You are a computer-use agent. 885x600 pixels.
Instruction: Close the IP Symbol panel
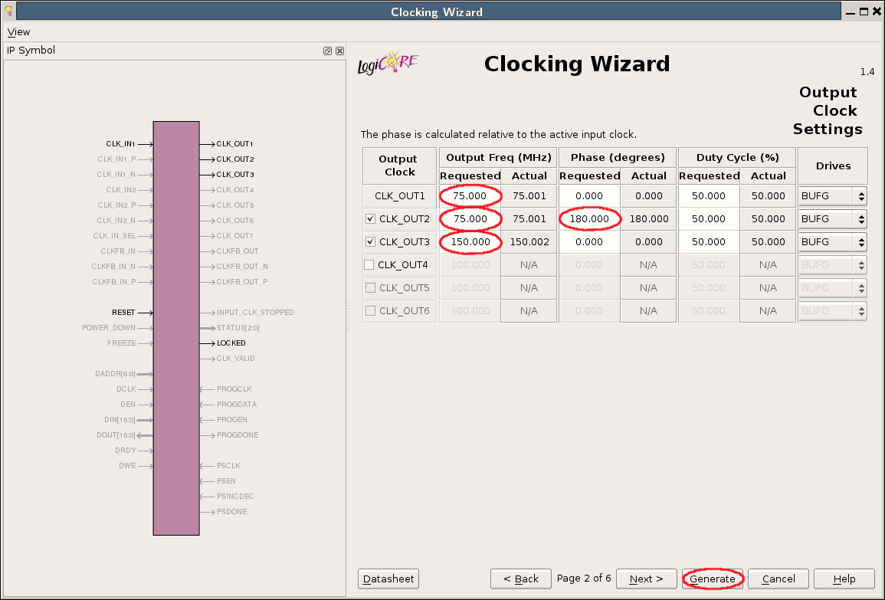[x=339, y=51]
